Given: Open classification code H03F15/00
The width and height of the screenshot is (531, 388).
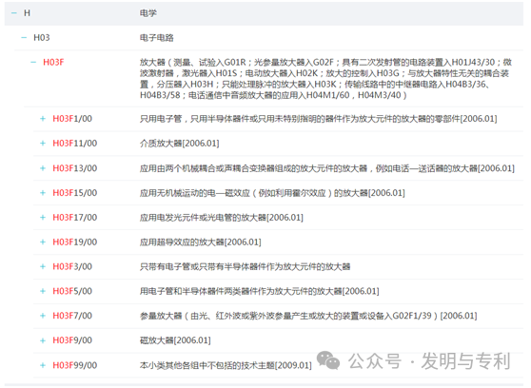Looking at the screenshot, I should tap(75, 193).
